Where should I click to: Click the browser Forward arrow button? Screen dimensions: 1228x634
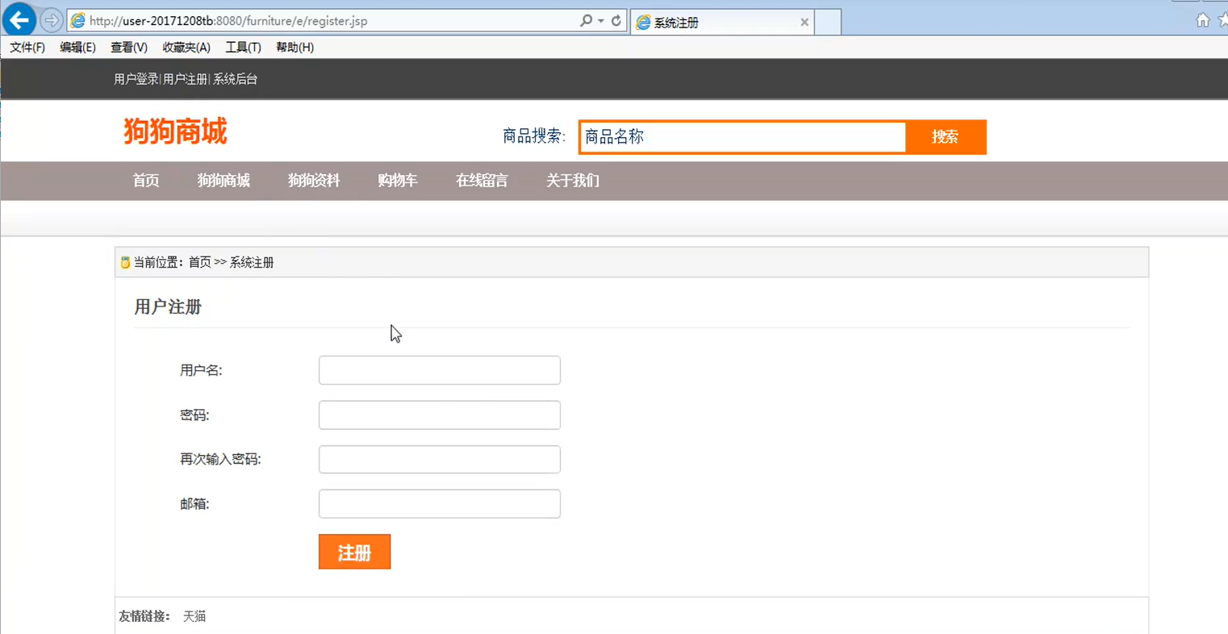pos(51,20)
